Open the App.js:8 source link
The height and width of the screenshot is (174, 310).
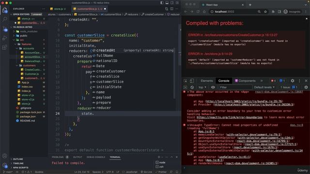click(296, 125)
